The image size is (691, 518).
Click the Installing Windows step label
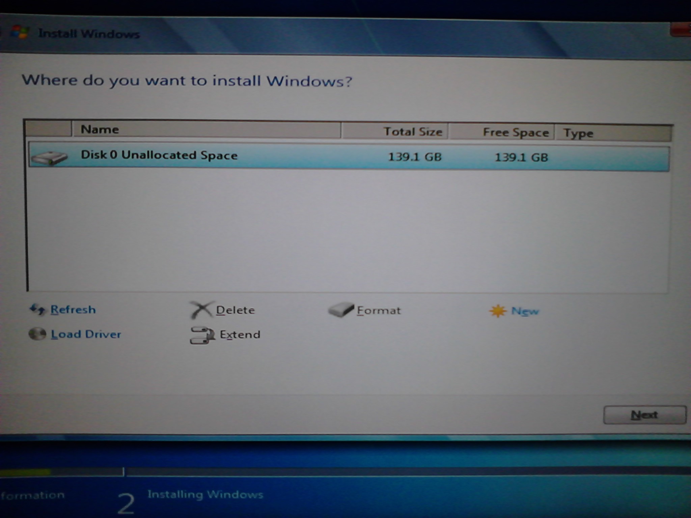(x=205, y=494)
